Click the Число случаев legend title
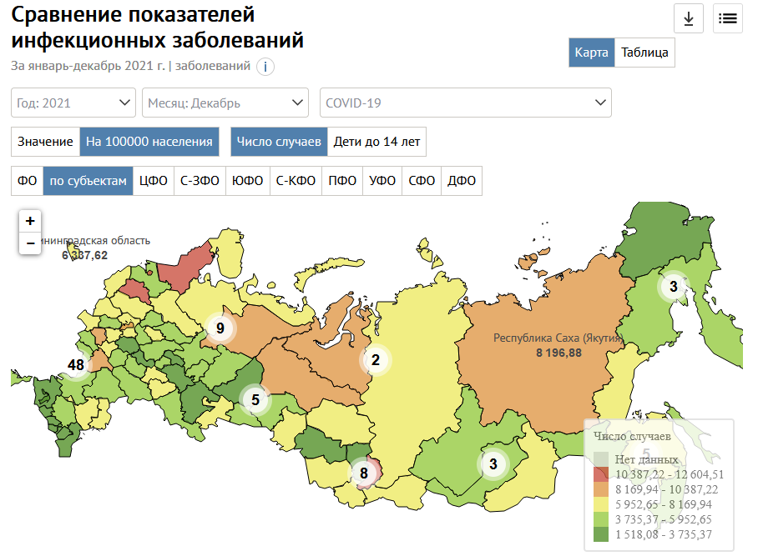Viewport: 758px width, 556px height. [x=632, y=436]
